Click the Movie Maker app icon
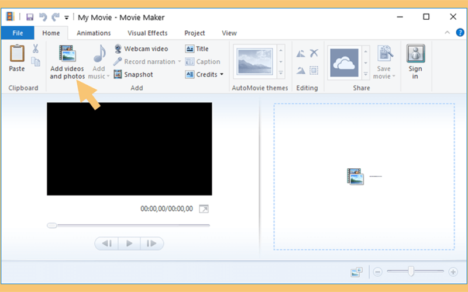 coord(10,17)
